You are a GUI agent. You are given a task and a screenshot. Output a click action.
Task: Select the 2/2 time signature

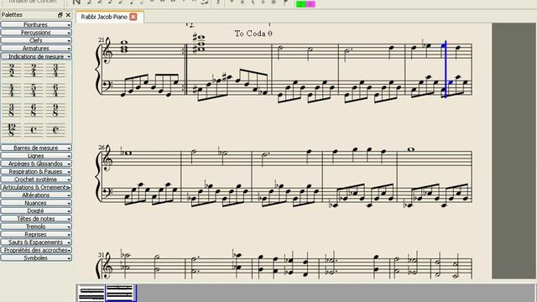click(12, 70)
